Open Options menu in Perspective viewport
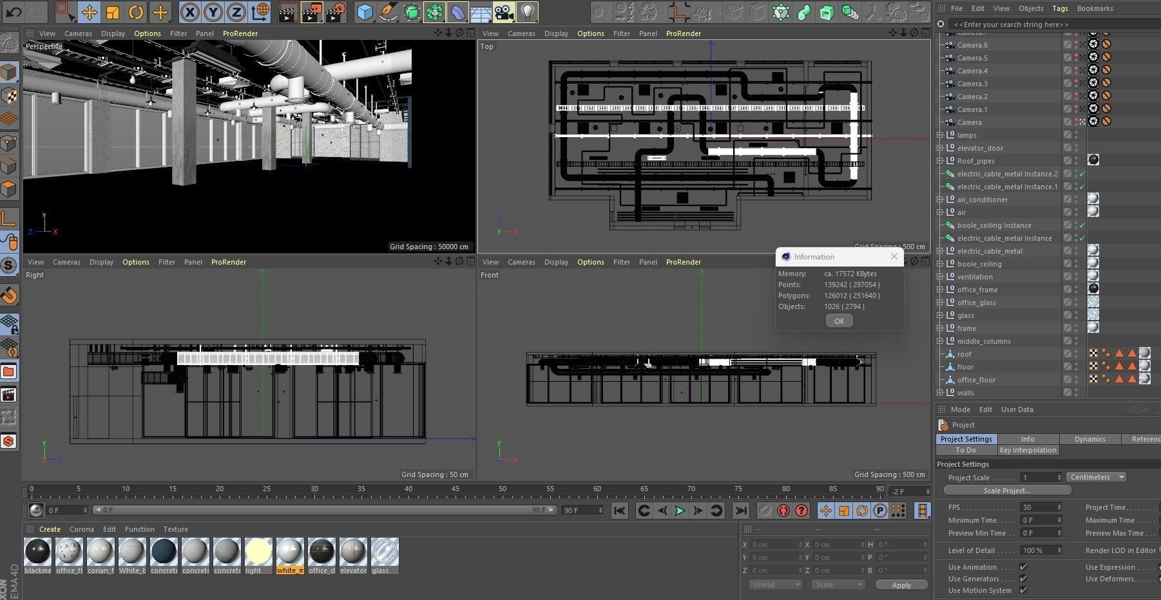The image size is (1161, 600). pyautogui.click(x=148, y=33)
